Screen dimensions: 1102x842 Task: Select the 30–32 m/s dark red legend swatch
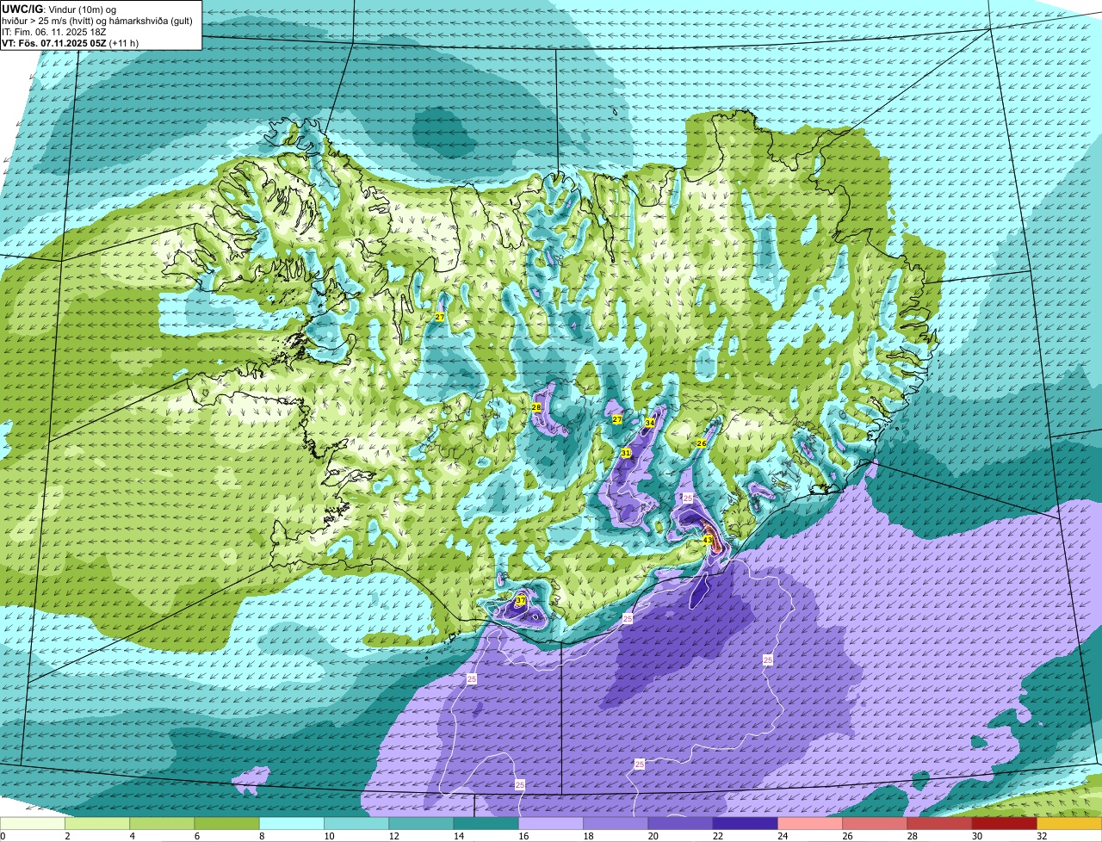[x=1005, y=823]
